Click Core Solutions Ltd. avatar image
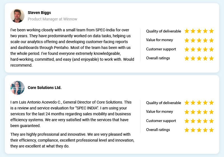The width and height of the screenshot is (224, 157). point(17,88)
